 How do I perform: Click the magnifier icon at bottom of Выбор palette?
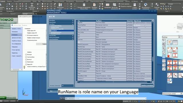coord(170,81)
